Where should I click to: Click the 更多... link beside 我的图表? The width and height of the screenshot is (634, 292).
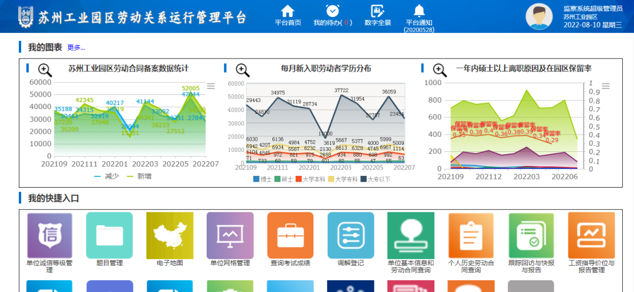pos(76,47)
